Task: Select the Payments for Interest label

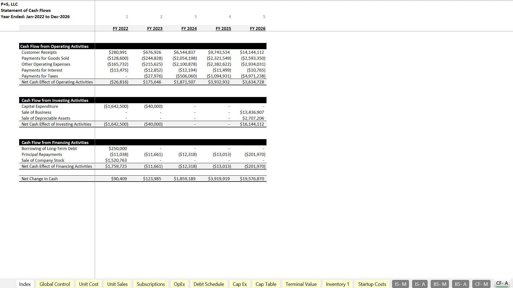Action: click(42, 70)
